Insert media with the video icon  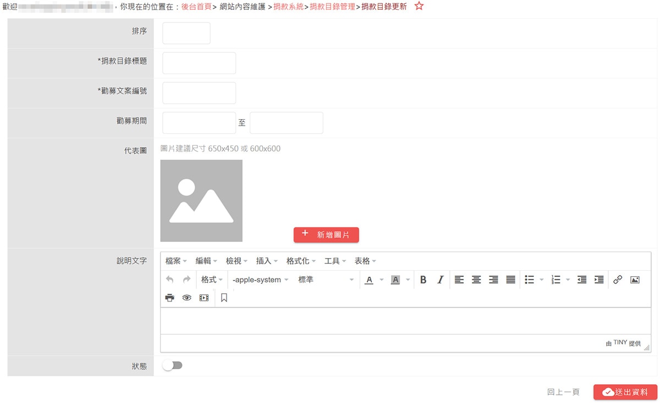tap(204, 297)
